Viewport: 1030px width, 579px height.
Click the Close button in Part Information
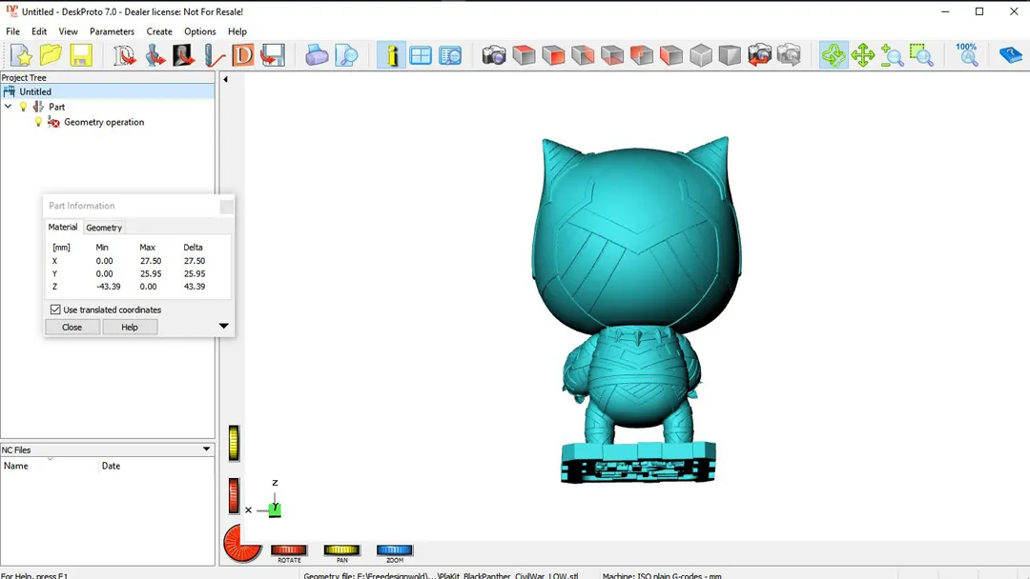pos(72,328)
